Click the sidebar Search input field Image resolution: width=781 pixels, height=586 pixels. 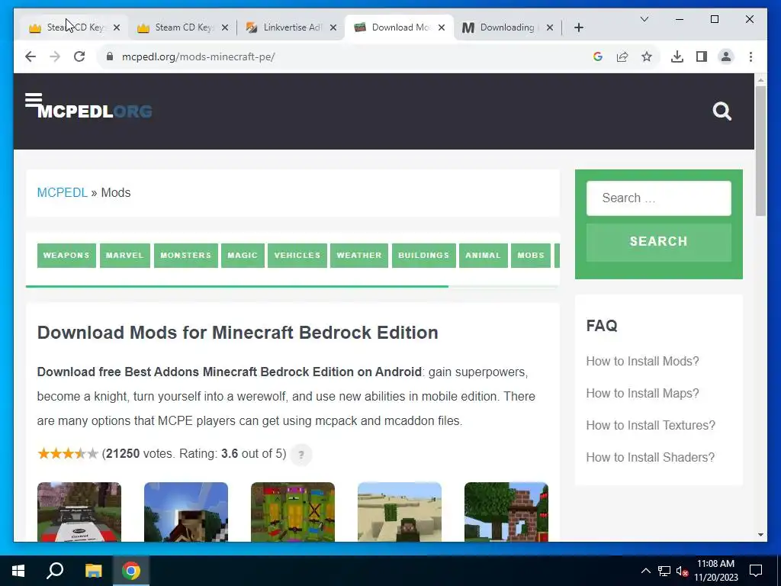pyautogui.click(x=658, y=198)
